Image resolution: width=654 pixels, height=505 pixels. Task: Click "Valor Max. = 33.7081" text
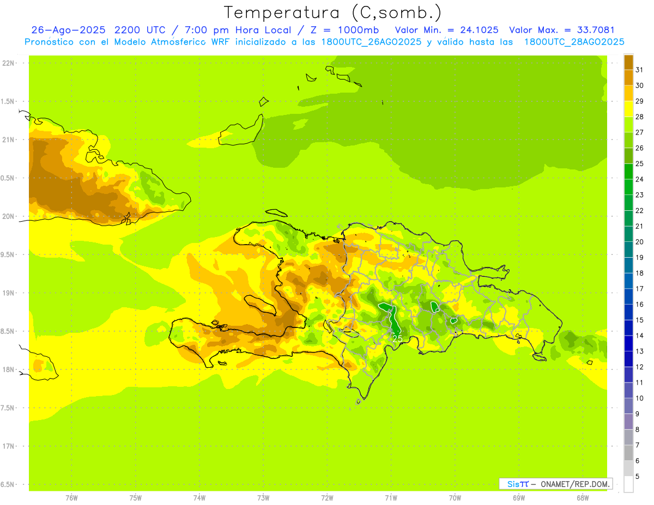[x=562, y=30]
